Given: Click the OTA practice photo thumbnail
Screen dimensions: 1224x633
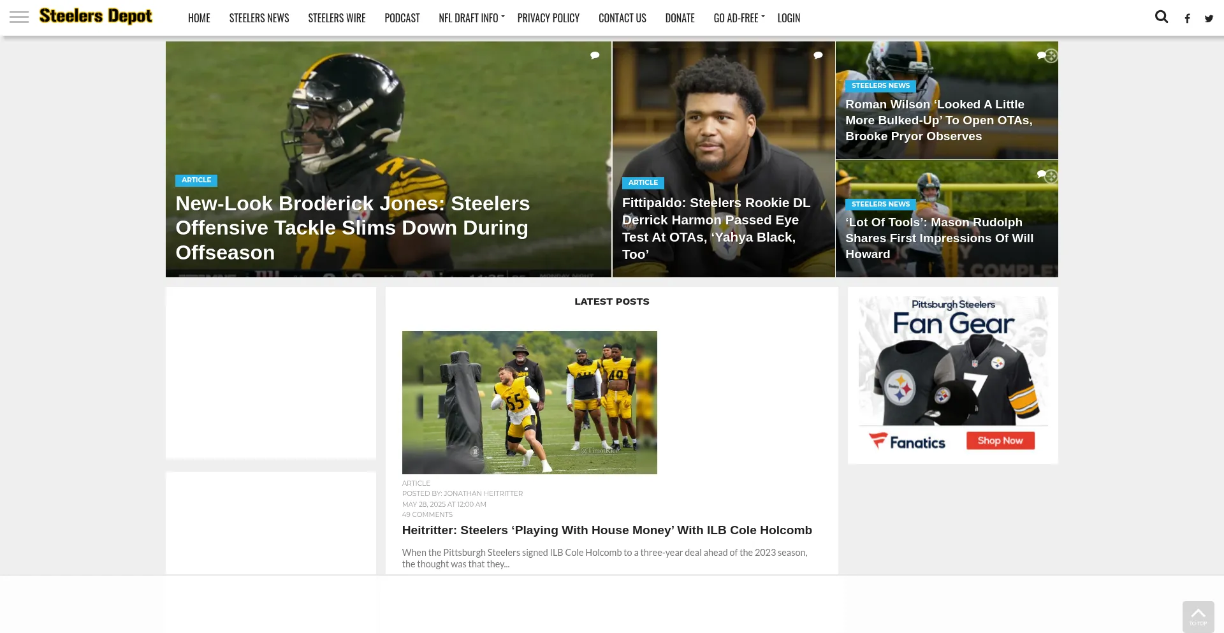Looking at the screenshot, I should pyautogui.click(x=530, y=402).
